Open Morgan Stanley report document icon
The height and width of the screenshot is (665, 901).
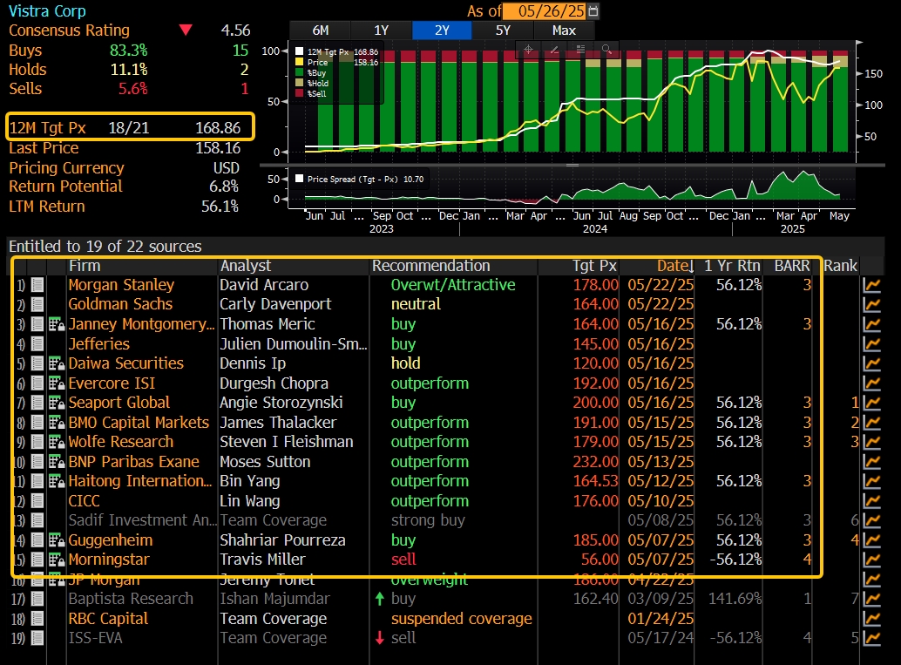[37, 285]
